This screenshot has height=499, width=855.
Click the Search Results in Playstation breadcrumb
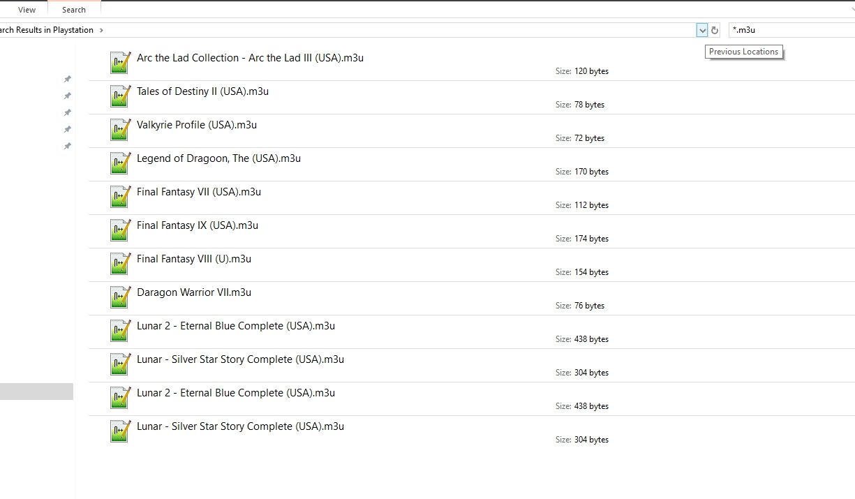tap(47, 30)
